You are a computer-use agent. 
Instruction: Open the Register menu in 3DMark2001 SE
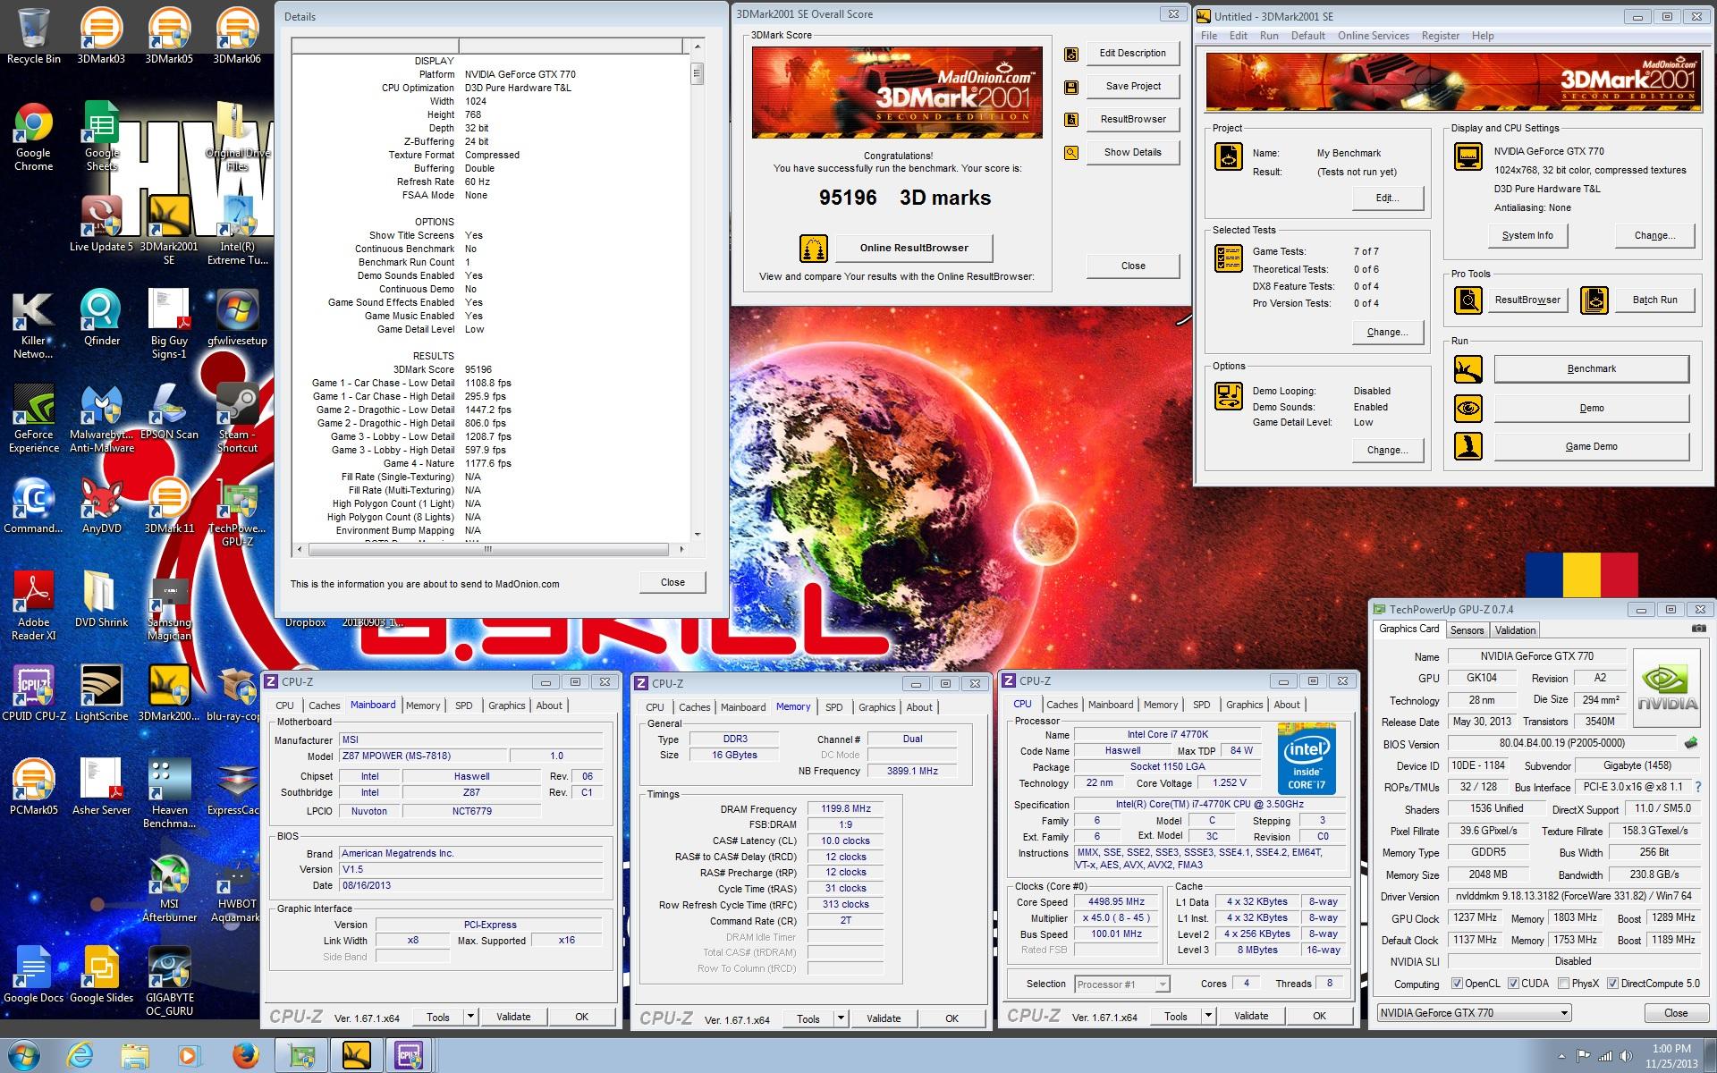pyautogui.click(x=1440, y=36)
